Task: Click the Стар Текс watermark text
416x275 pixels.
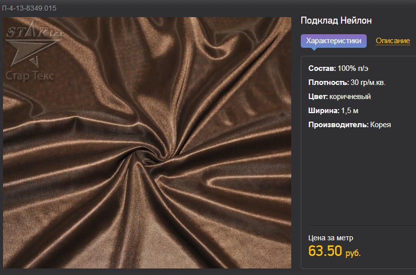Action: point(30,76)
